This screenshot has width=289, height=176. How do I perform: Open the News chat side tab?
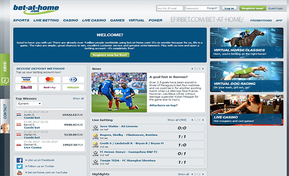pos(5,70)
